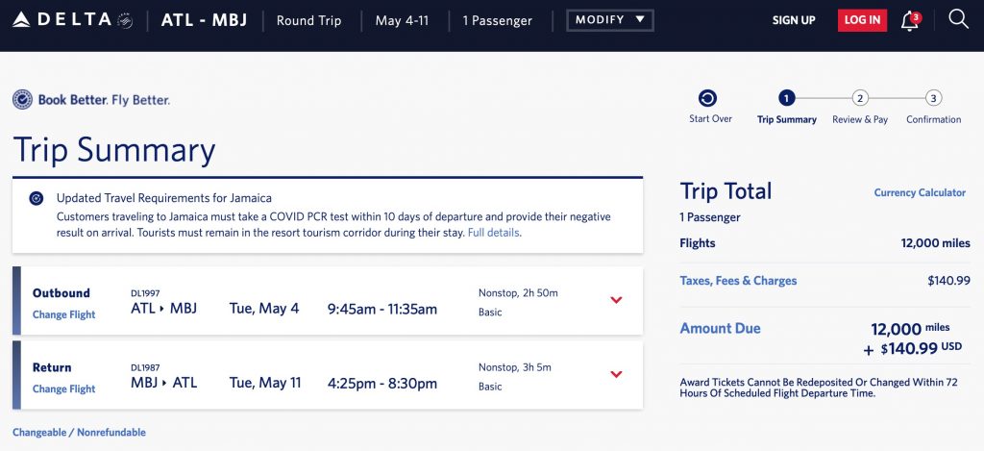Open Taxes, Fees & Charges breakdown
984x451 pixels.
click(x=738, y=281)
